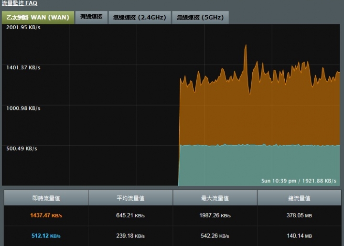Click the 500.49 KB/s axis label
Image resolution: width=344 pixels, height=246 pixels.
pyautogui.click(x=21, y=149)
